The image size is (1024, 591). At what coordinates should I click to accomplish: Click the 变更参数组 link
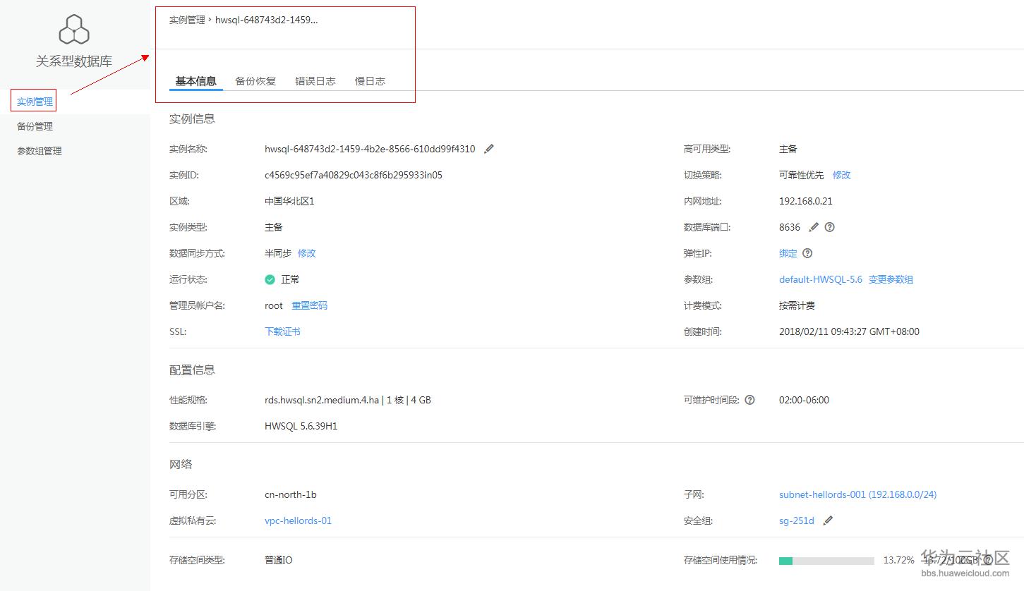(891, 279)
